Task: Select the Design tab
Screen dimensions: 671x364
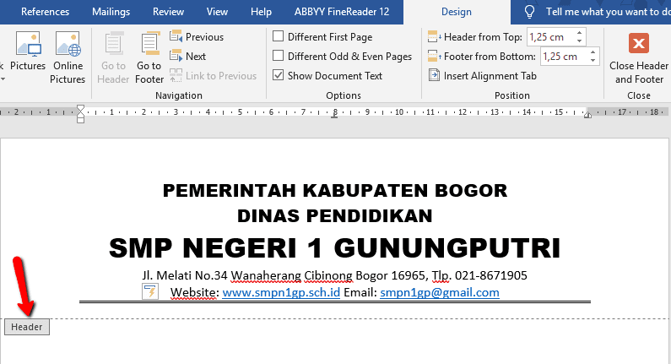Action: click(x=457, y=12)
